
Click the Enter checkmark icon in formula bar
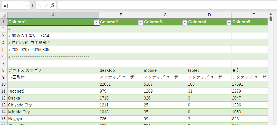tap(46, 6)
